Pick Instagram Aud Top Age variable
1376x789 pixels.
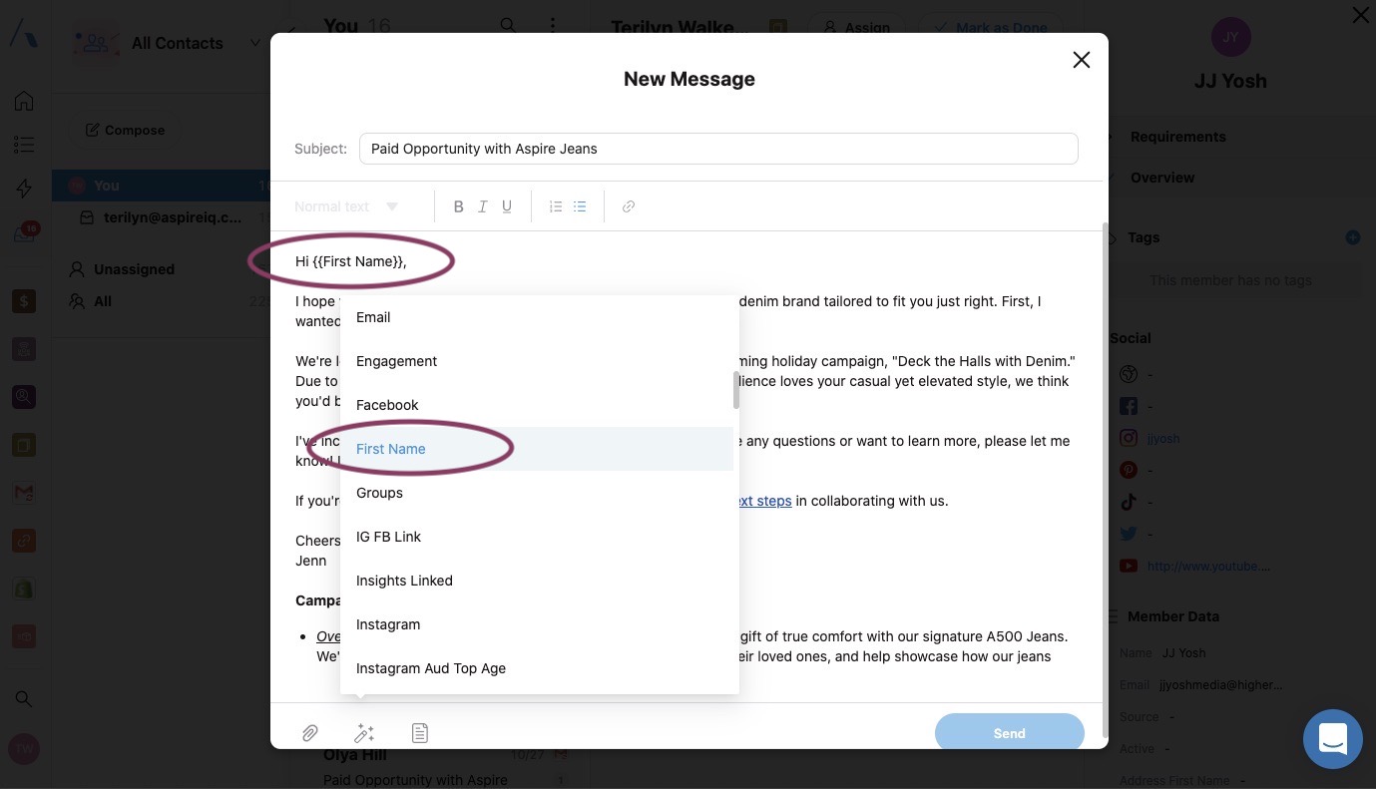[x=431, y=668]
